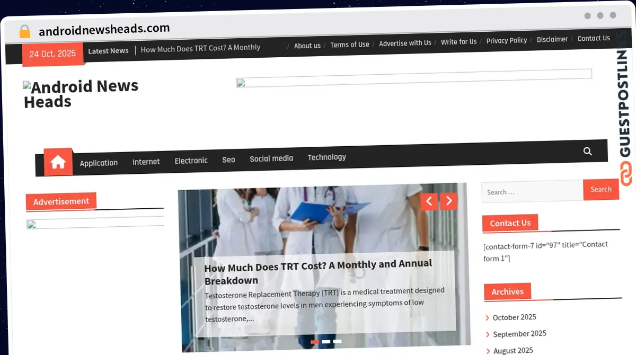Open the Privacy Policy page
The image size is (636, 355).
pyautogui.click(x=507, y=40)
